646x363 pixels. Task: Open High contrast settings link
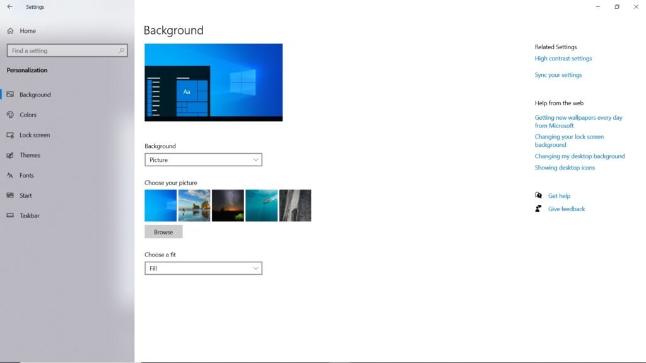click(563, 59)
